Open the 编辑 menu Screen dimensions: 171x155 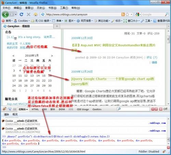pyautogui.click(x=18, y=8)
